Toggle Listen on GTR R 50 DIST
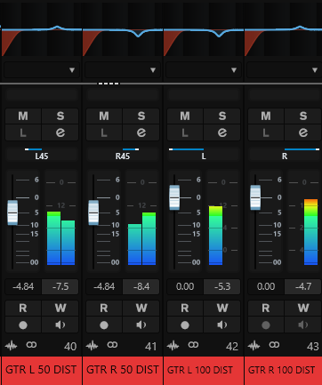 coord(104,132)
